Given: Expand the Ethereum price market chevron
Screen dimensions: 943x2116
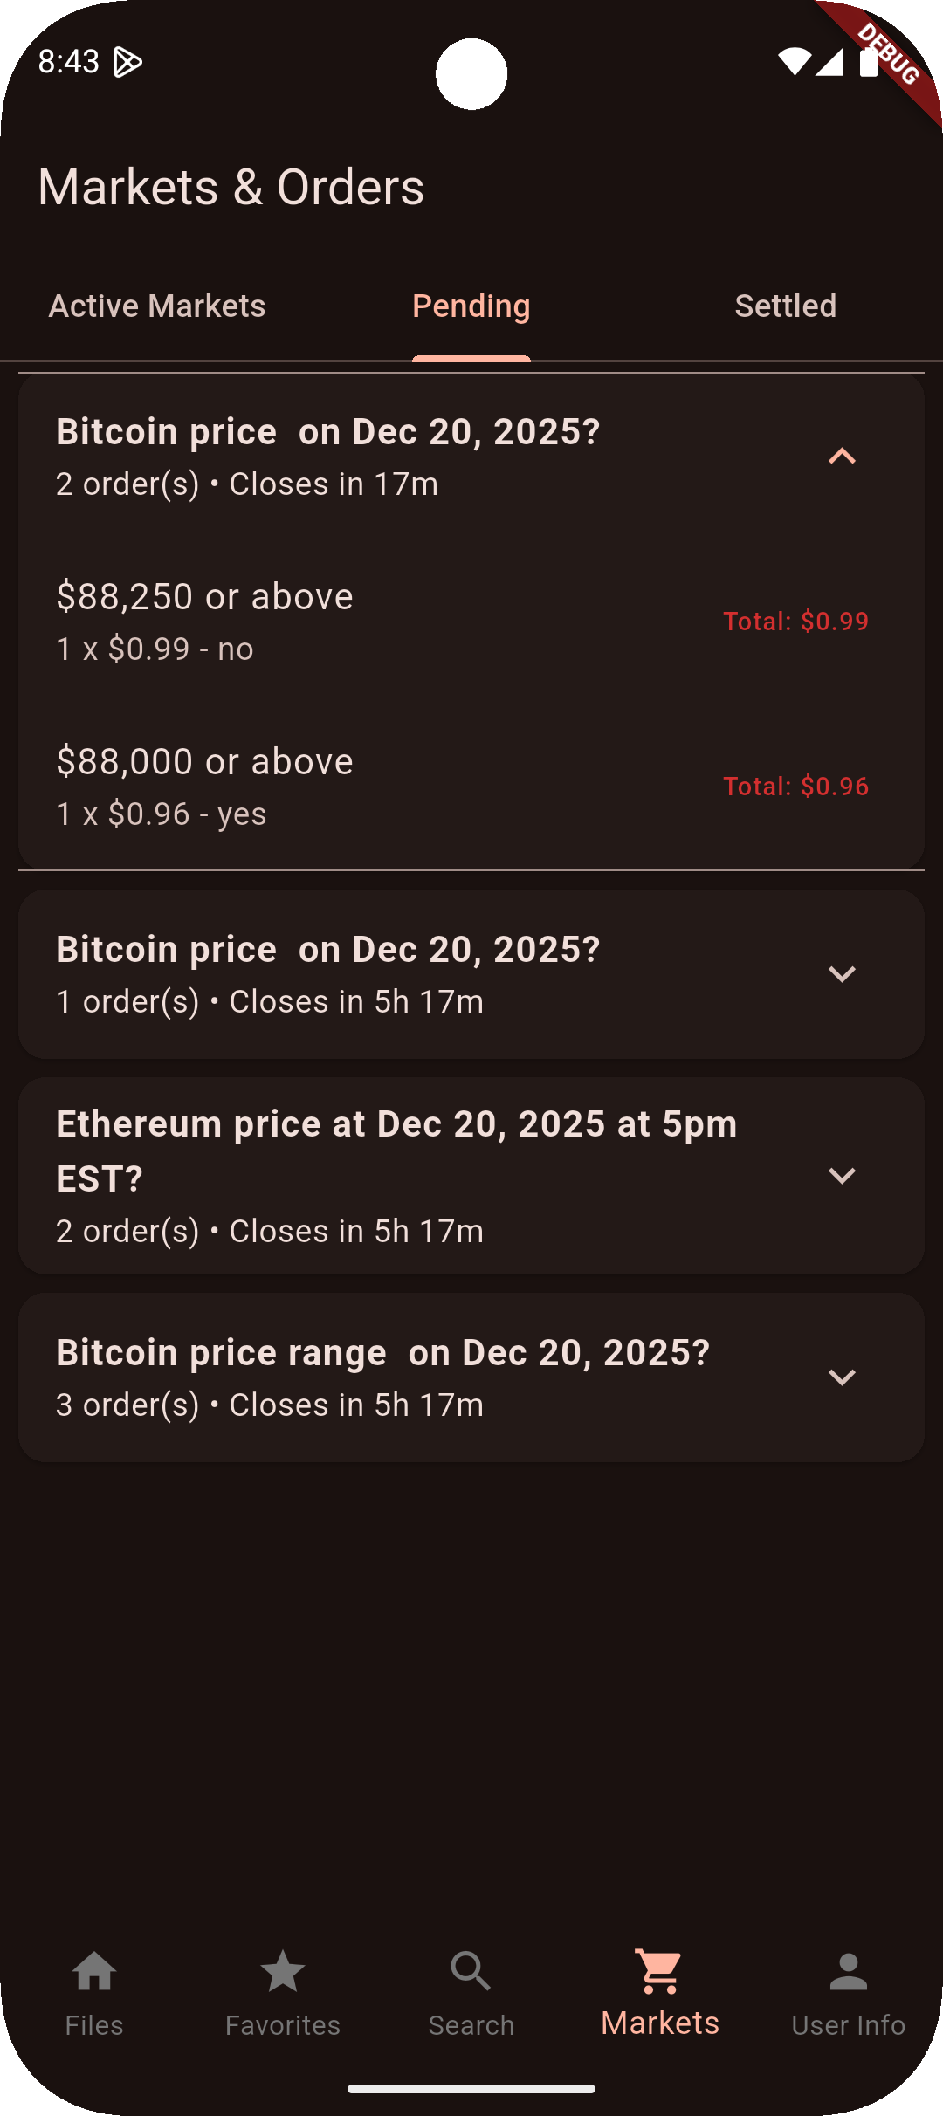Looking at the screenshot, I should click(842, 1176).
